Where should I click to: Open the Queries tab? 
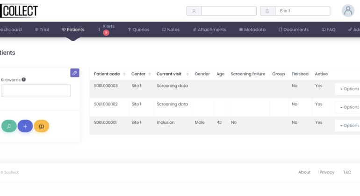(138, 29)
